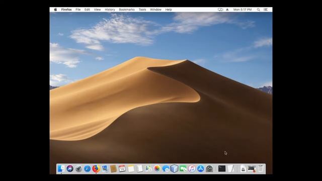Click the eject icon in menu bar
The width and height of the screenshot is (322, 181).
click(227, 10)
